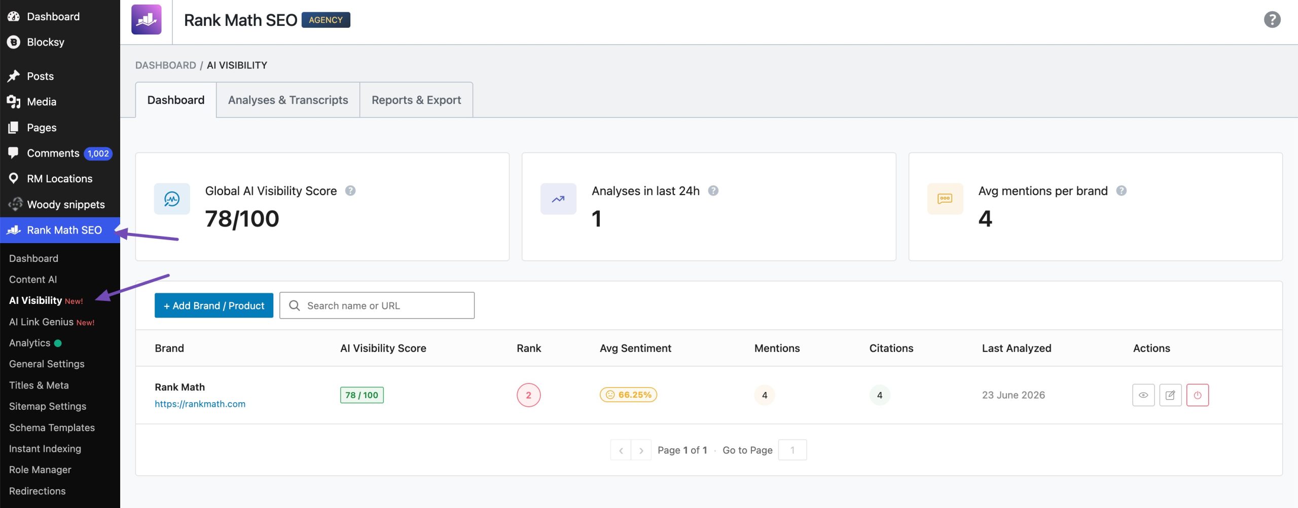1298x508 pixels.
Task: Go to previous page arrow
Action: point(621,450)
